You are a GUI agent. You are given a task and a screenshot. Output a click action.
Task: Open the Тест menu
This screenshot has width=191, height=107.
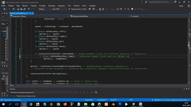coord(69,6)
